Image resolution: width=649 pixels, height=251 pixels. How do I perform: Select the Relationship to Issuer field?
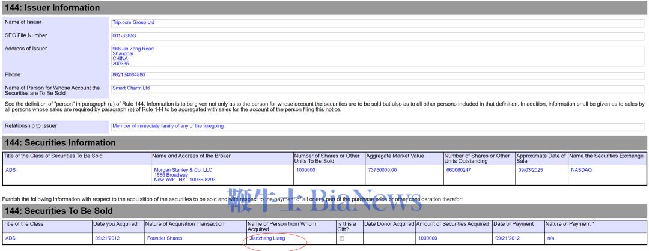[377, 126]
